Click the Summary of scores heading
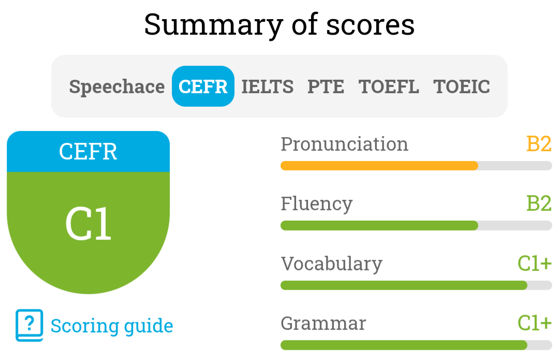The image size is (559, 360). coord(279,24)
